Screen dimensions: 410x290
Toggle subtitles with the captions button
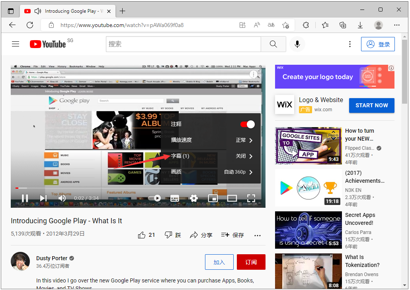click(x=175, y=198)
